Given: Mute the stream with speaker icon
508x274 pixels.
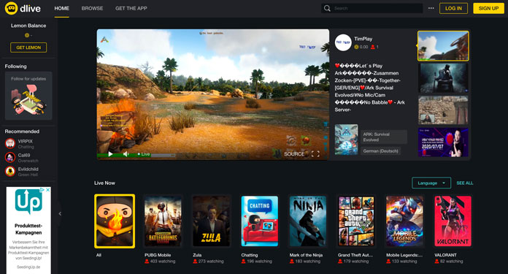Looking at the screenshot, I should (126, 154).
